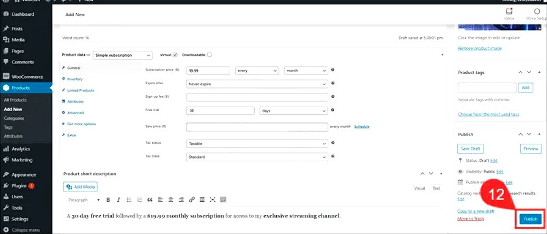Insert a bulleted list in the editor
The width and height of the screenshot is (547, 234).
(x=129, y=200)
